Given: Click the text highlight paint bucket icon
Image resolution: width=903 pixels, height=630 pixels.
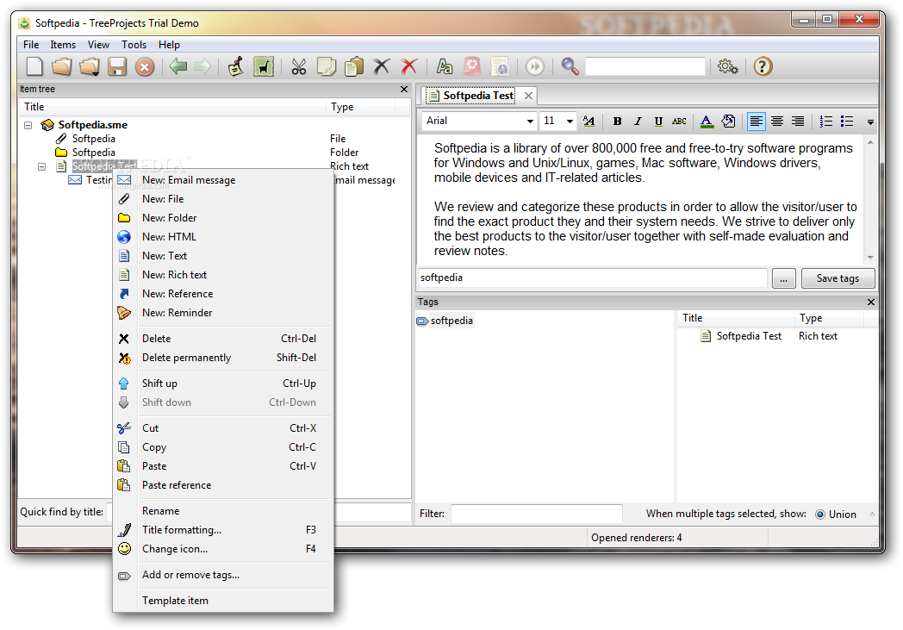Looking at the screenshot, I should 728,121.
